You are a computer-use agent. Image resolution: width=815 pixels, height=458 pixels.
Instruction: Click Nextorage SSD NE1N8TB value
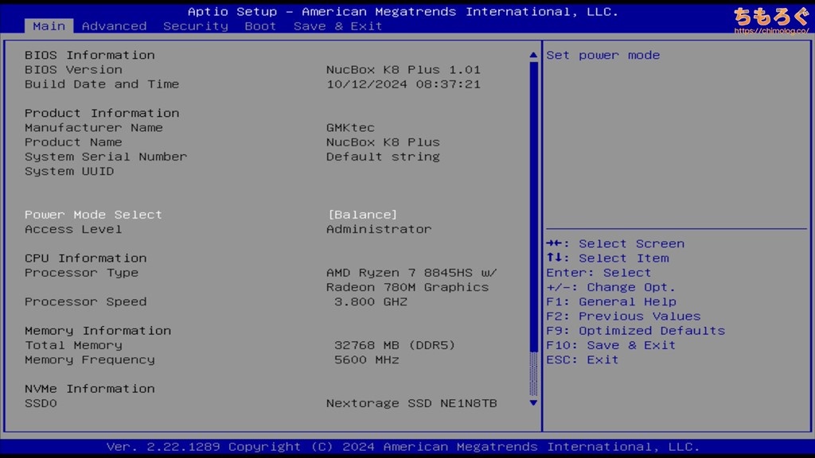(x=411, y=403)
